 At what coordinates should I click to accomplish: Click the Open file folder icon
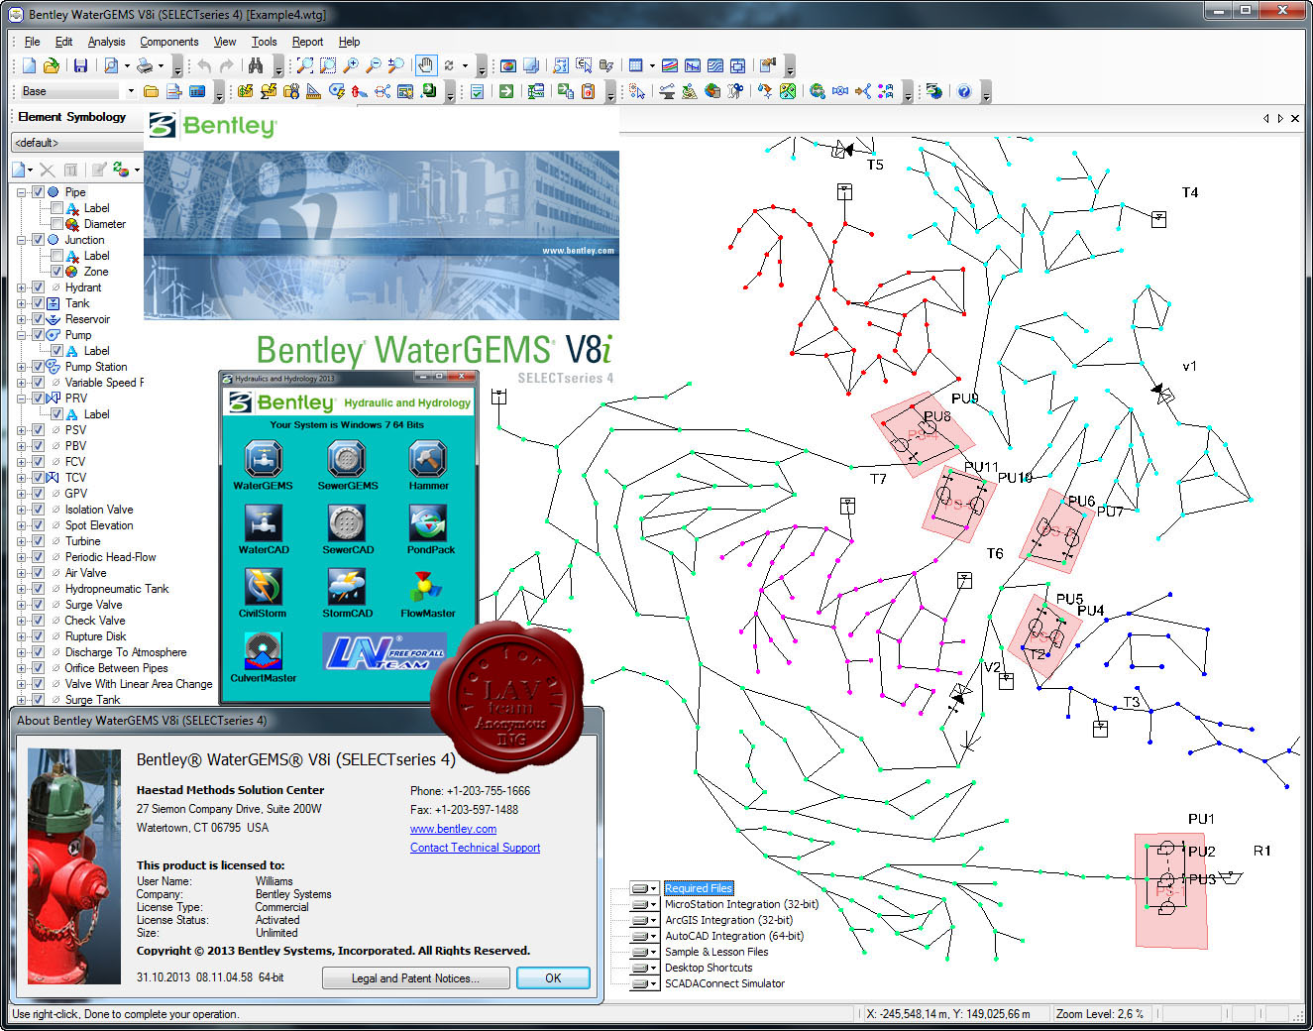(x=51, y=65)
